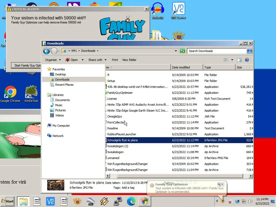Open the Share with dropdown

click(97, 60)
